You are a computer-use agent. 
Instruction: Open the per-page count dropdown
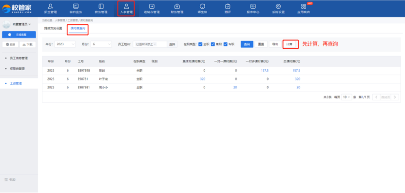347,97
